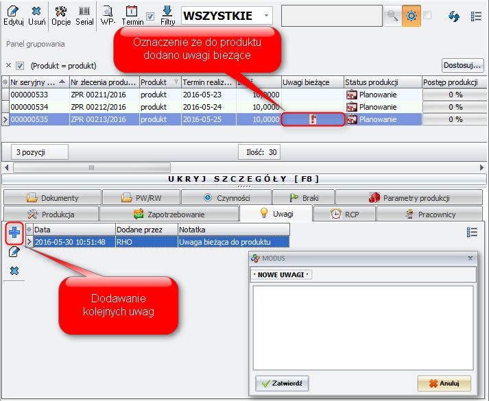Image resolution: width=489 pixels, height=401 pixels.
Task: Open the WSZYSTKIE dropdown
Action: (266, 15)
